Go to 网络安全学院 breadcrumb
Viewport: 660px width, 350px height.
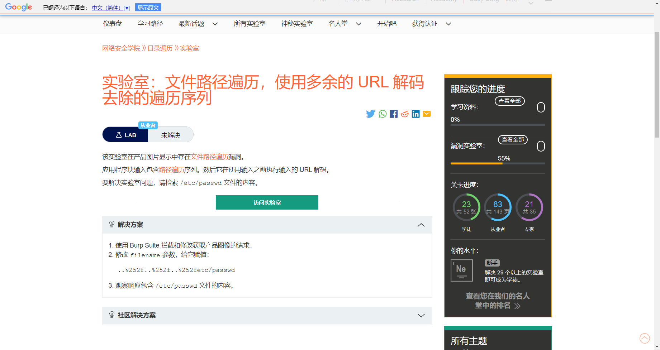(x=121, y=48)
